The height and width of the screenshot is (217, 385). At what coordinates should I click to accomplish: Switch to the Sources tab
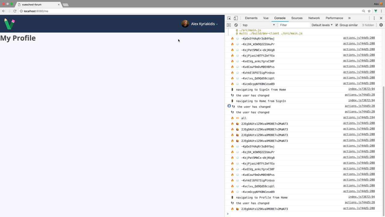pyautogui.click(x=297, y=18)
